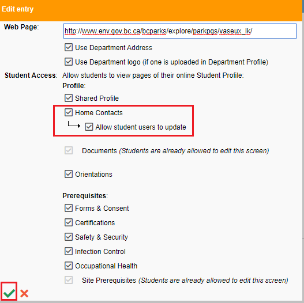Viewport: 304px width, 303px height.
Task: Click the green checkmark save icon
Action: 9,293
